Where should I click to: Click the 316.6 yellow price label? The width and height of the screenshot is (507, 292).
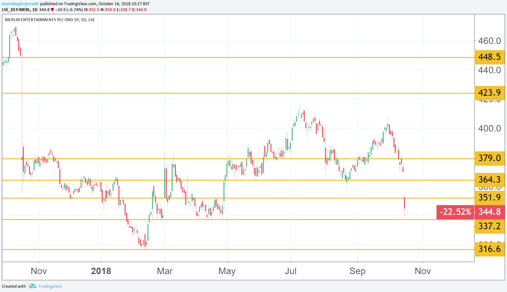(x=489, y=249)
